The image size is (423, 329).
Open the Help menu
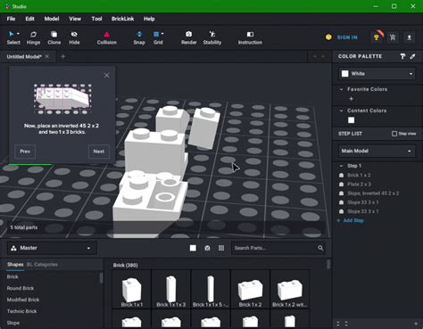pos(149,19)
